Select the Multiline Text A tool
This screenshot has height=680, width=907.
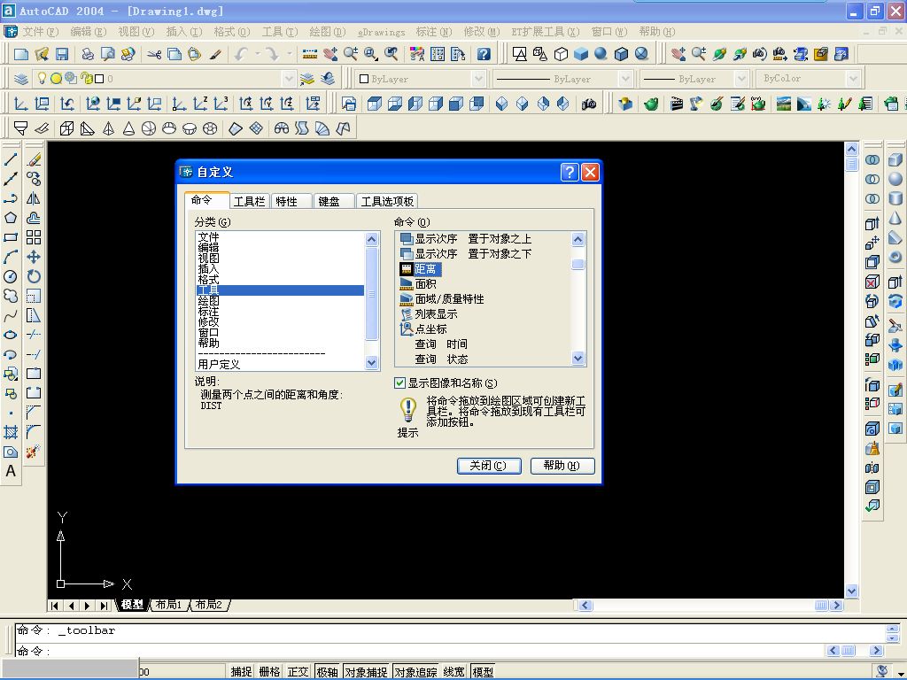(11, 471)
